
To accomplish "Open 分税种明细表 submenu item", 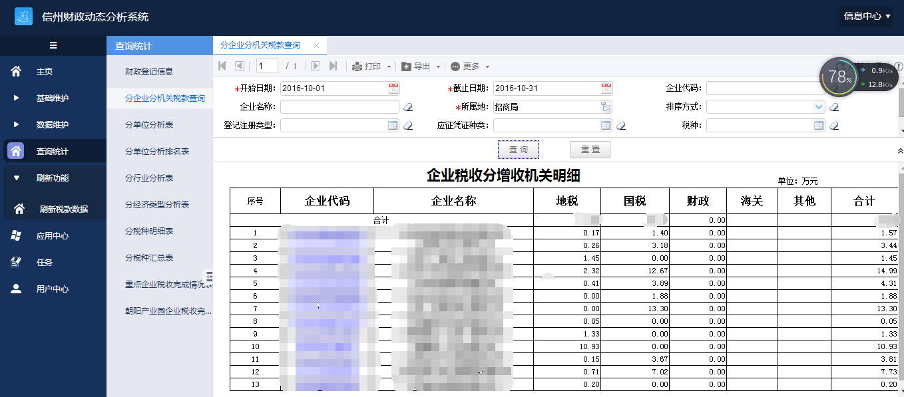I will (149, 231).
